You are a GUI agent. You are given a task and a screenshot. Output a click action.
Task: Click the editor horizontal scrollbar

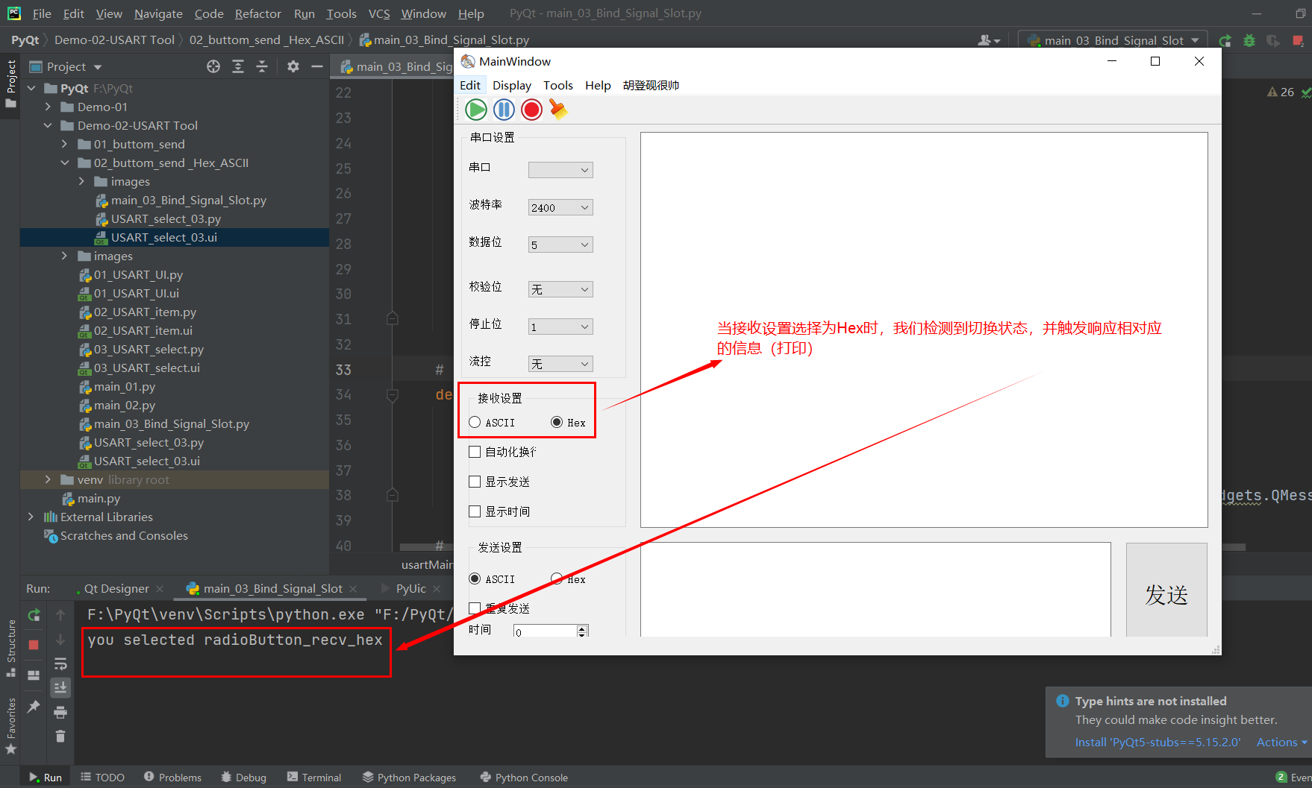tap(821, 547)
